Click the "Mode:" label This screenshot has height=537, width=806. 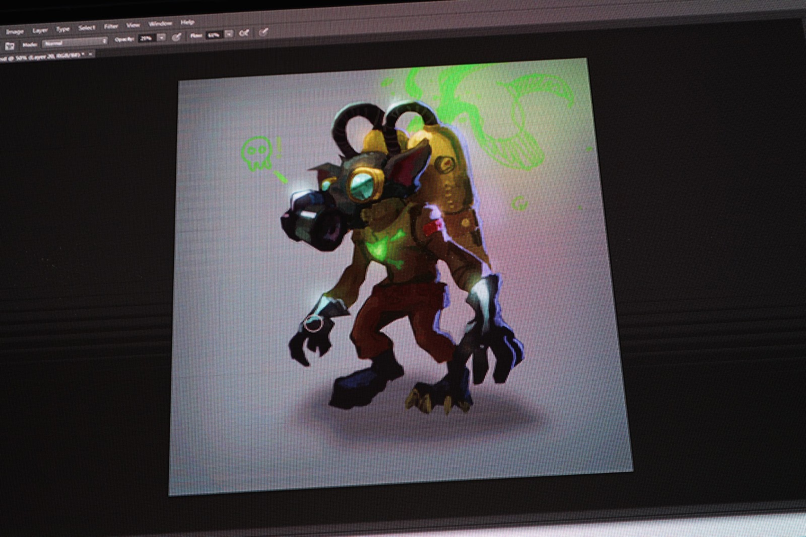coord(30,44)
